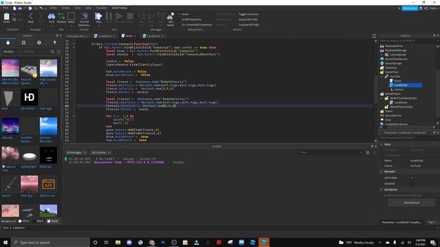Viewport: 440px width, 247px height.
Task: Switch to the first LocalScript editor tab
Action: click(x=104, y=36)
